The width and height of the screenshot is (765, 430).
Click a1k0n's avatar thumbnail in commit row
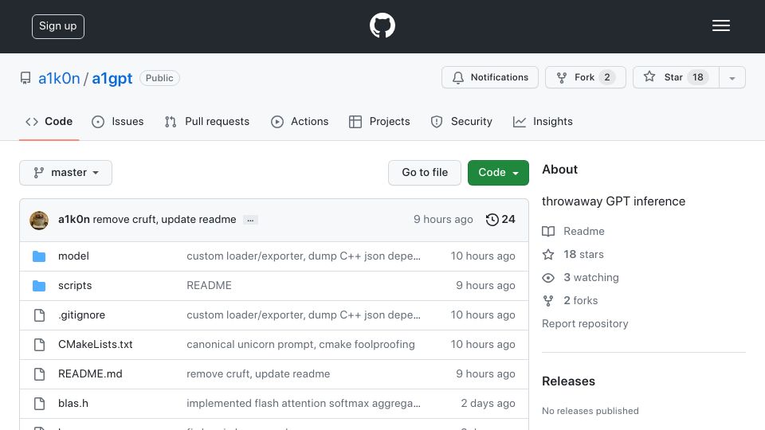[x=39, y=220]
